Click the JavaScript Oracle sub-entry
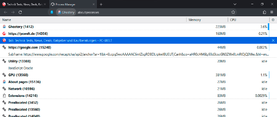 coord(20,68)
